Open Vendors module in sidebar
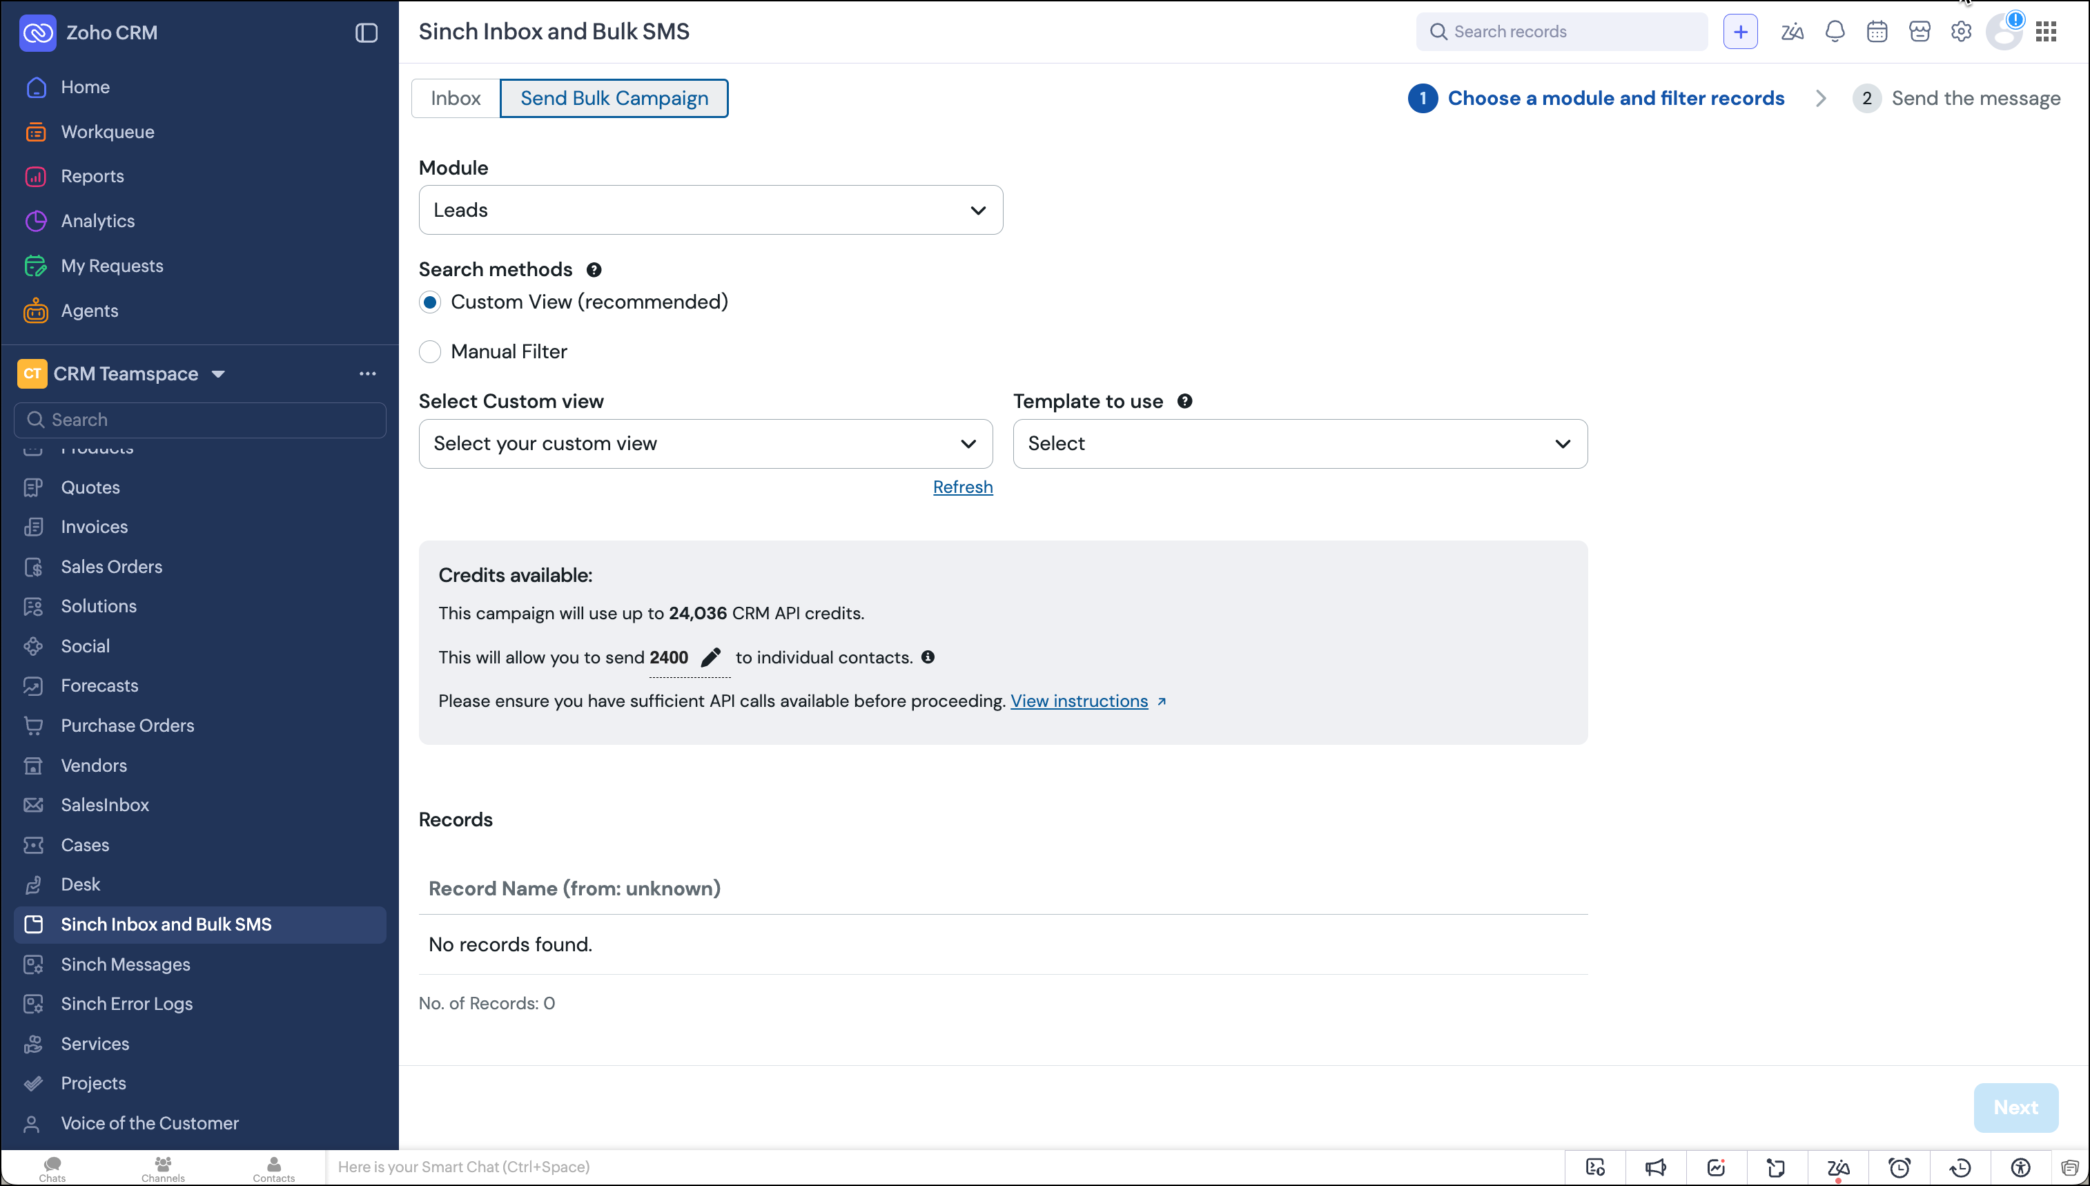The height and width of the screenshot is (1186, 2090). 94,766
